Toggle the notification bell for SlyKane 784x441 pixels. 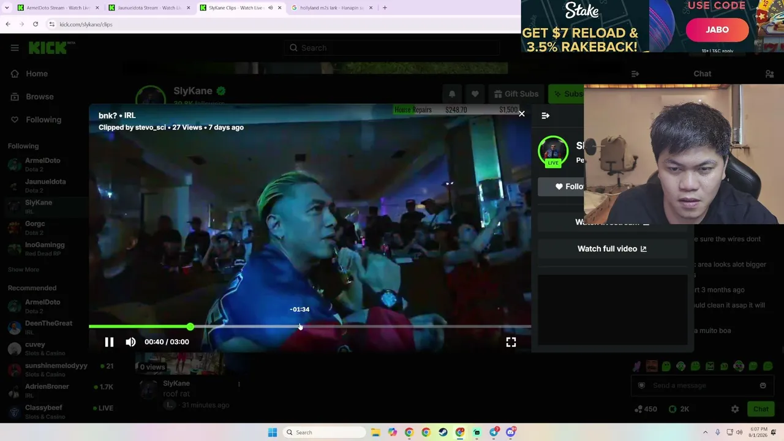(x=452, y=94)
